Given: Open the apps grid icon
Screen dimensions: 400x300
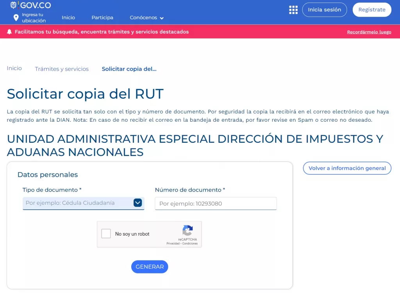Looking at the screenshot, I should [x=293, y=10].
